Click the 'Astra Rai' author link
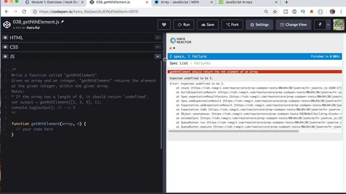 tap(33, 27)
